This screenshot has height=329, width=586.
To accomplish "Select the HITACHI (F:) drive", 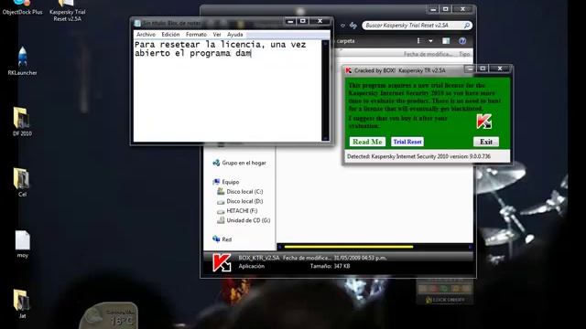I will coord(237,211).
